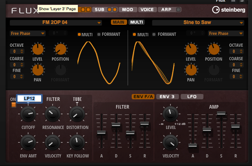Image resolution: width=252 pixels, height=166 pixels.
Task: Click the KEY FOLLOW knob
Action: pos(77,142)
